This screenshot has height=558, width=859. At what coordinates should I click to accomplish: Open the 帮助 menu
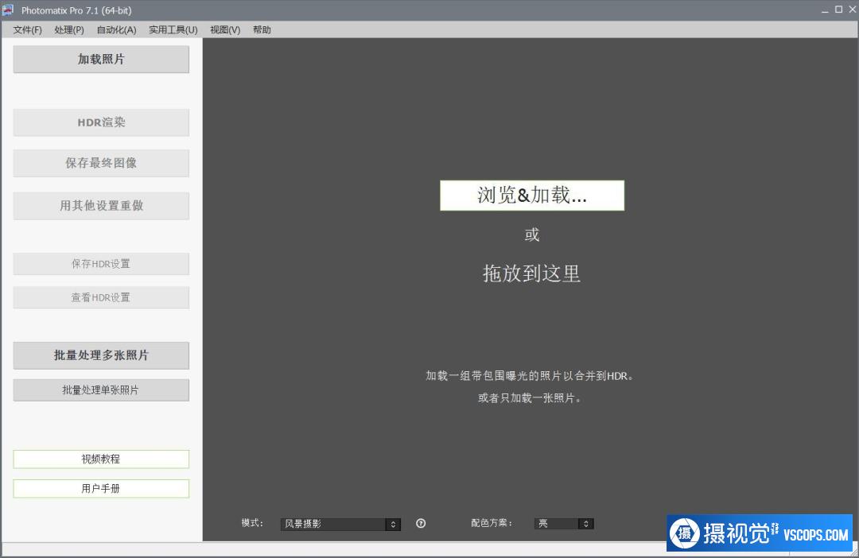click(262, 29)
